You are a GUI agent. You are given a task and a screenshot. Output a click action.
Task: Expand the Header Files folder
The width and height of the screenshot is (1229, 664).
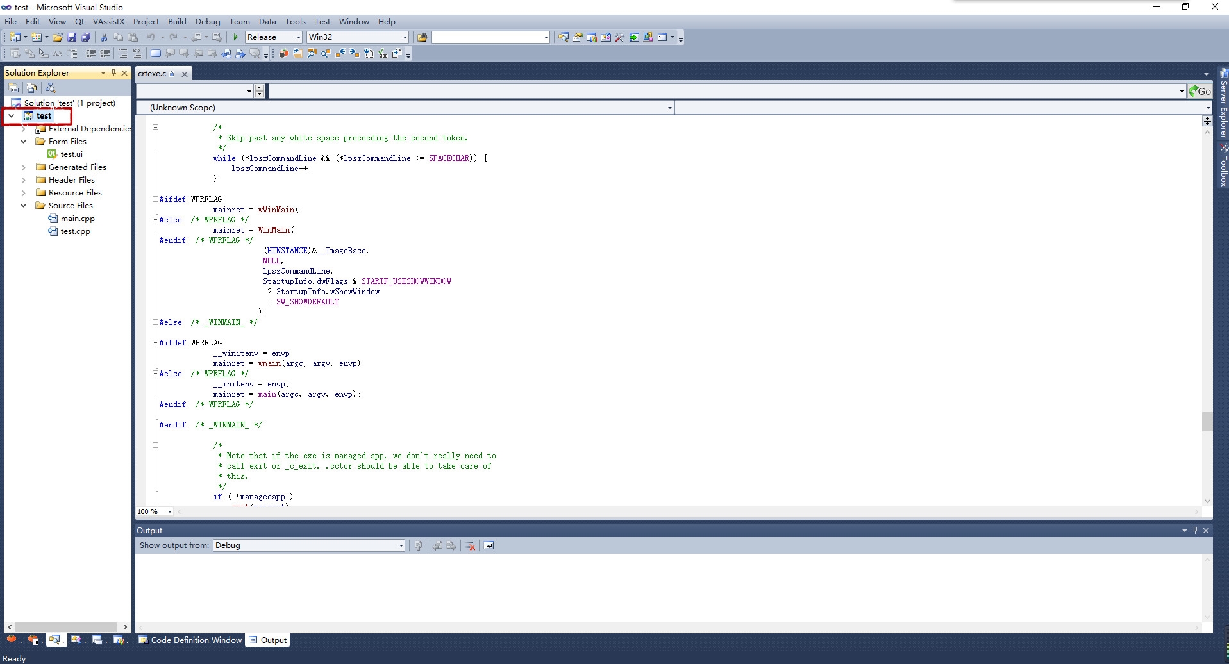pos(24,180)
